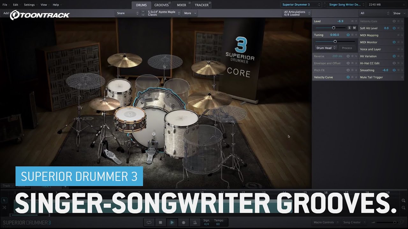Open the Snare instrument dropdown

click(127, 13)
